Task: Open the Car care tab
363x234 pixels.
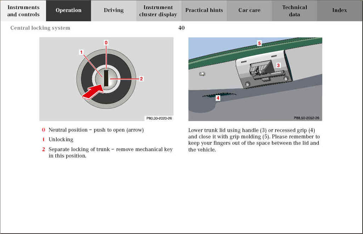Action: [x=249, y=11]
